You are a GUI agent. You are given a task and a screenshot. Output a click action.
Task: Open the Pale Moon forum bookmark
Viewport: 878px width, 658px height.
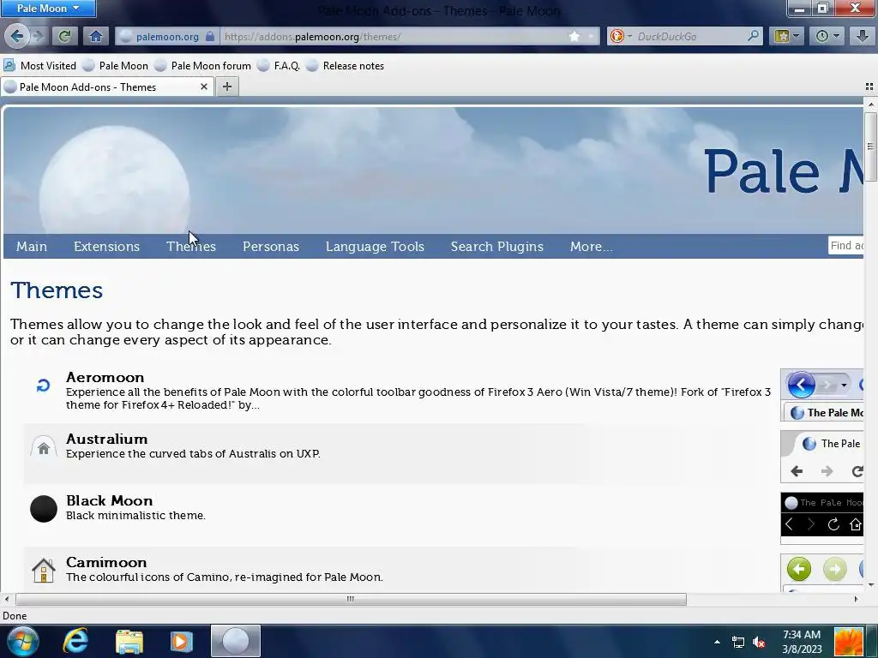(202, 65)
